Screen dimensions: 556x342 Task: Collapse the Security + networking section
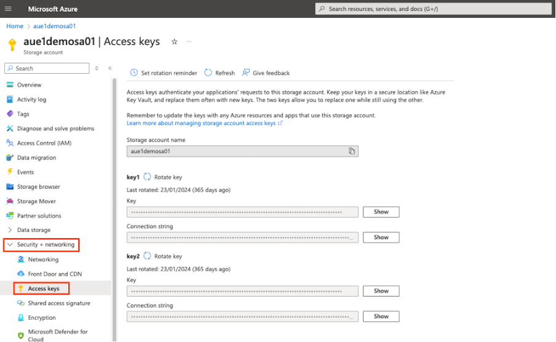[41, 245]
